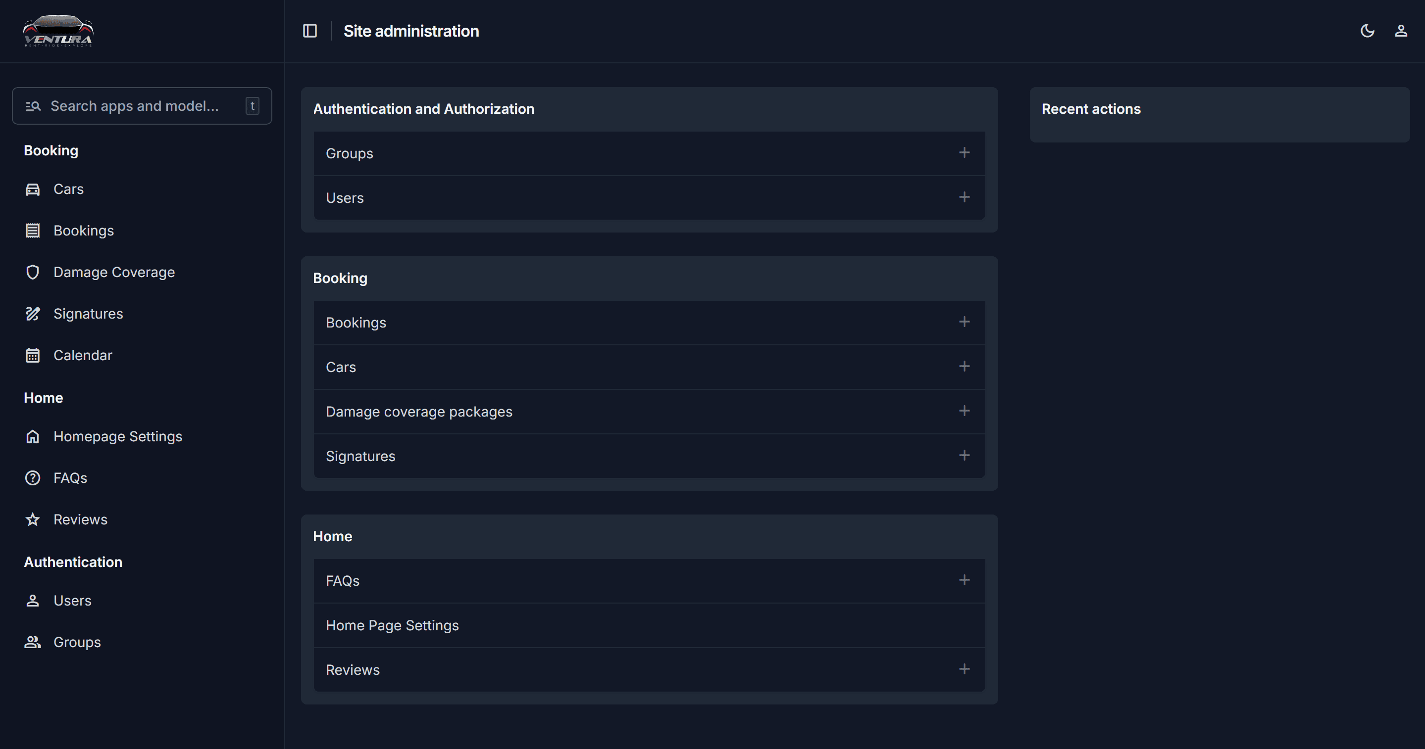Click the house icon beside Homepage Settings
The image size is (1425, 749).
pos(33,437)
